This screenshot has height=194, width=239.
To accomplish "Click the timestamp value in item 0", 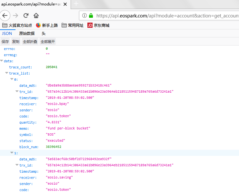I will [70, 97].
